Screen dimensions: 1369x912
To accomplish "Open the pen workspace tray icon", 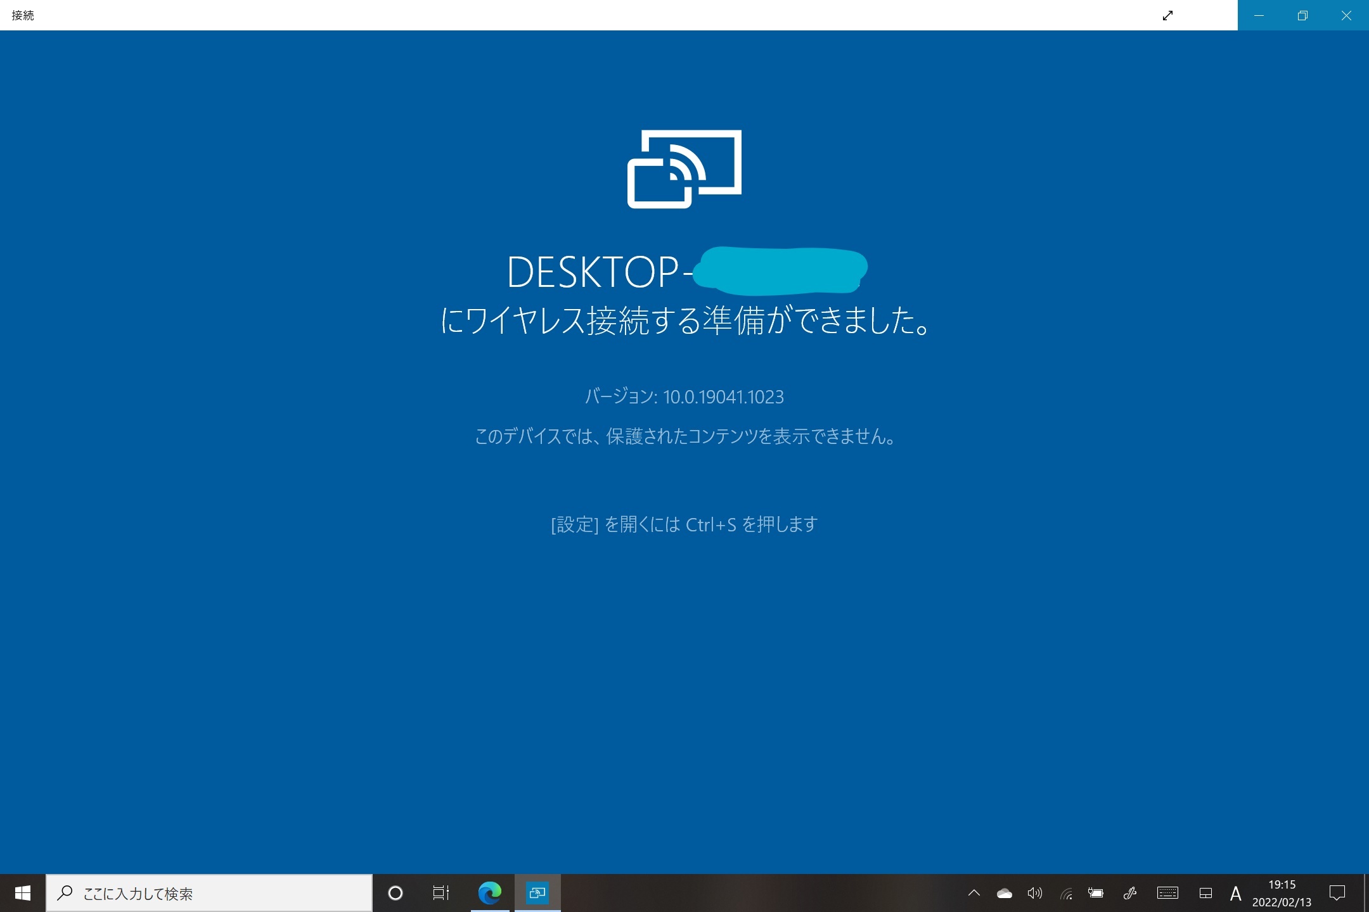I will tap(1129, 894).
